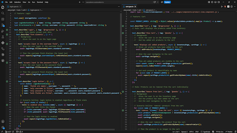Open the Explorer view in activity bar
The width and height of the screenshot is (237, 133).
point(3,7)
